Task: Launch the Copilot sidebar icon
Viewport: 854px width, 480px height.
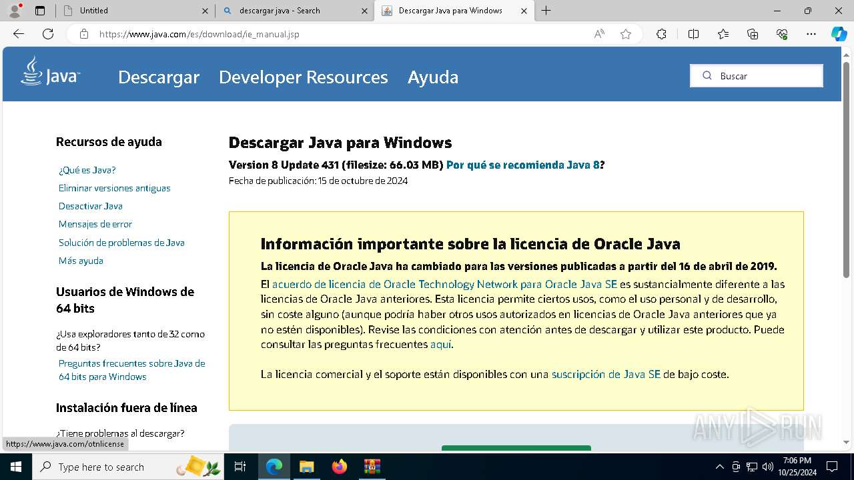Action: pyautogui.click(x=839, y=34)
